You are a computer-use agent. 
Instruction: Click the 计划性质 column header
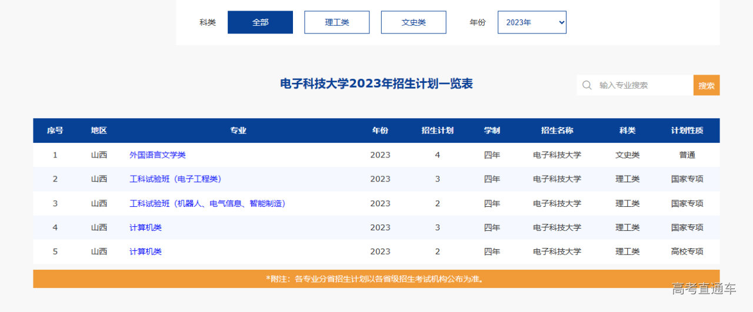(x=687, y=130)
